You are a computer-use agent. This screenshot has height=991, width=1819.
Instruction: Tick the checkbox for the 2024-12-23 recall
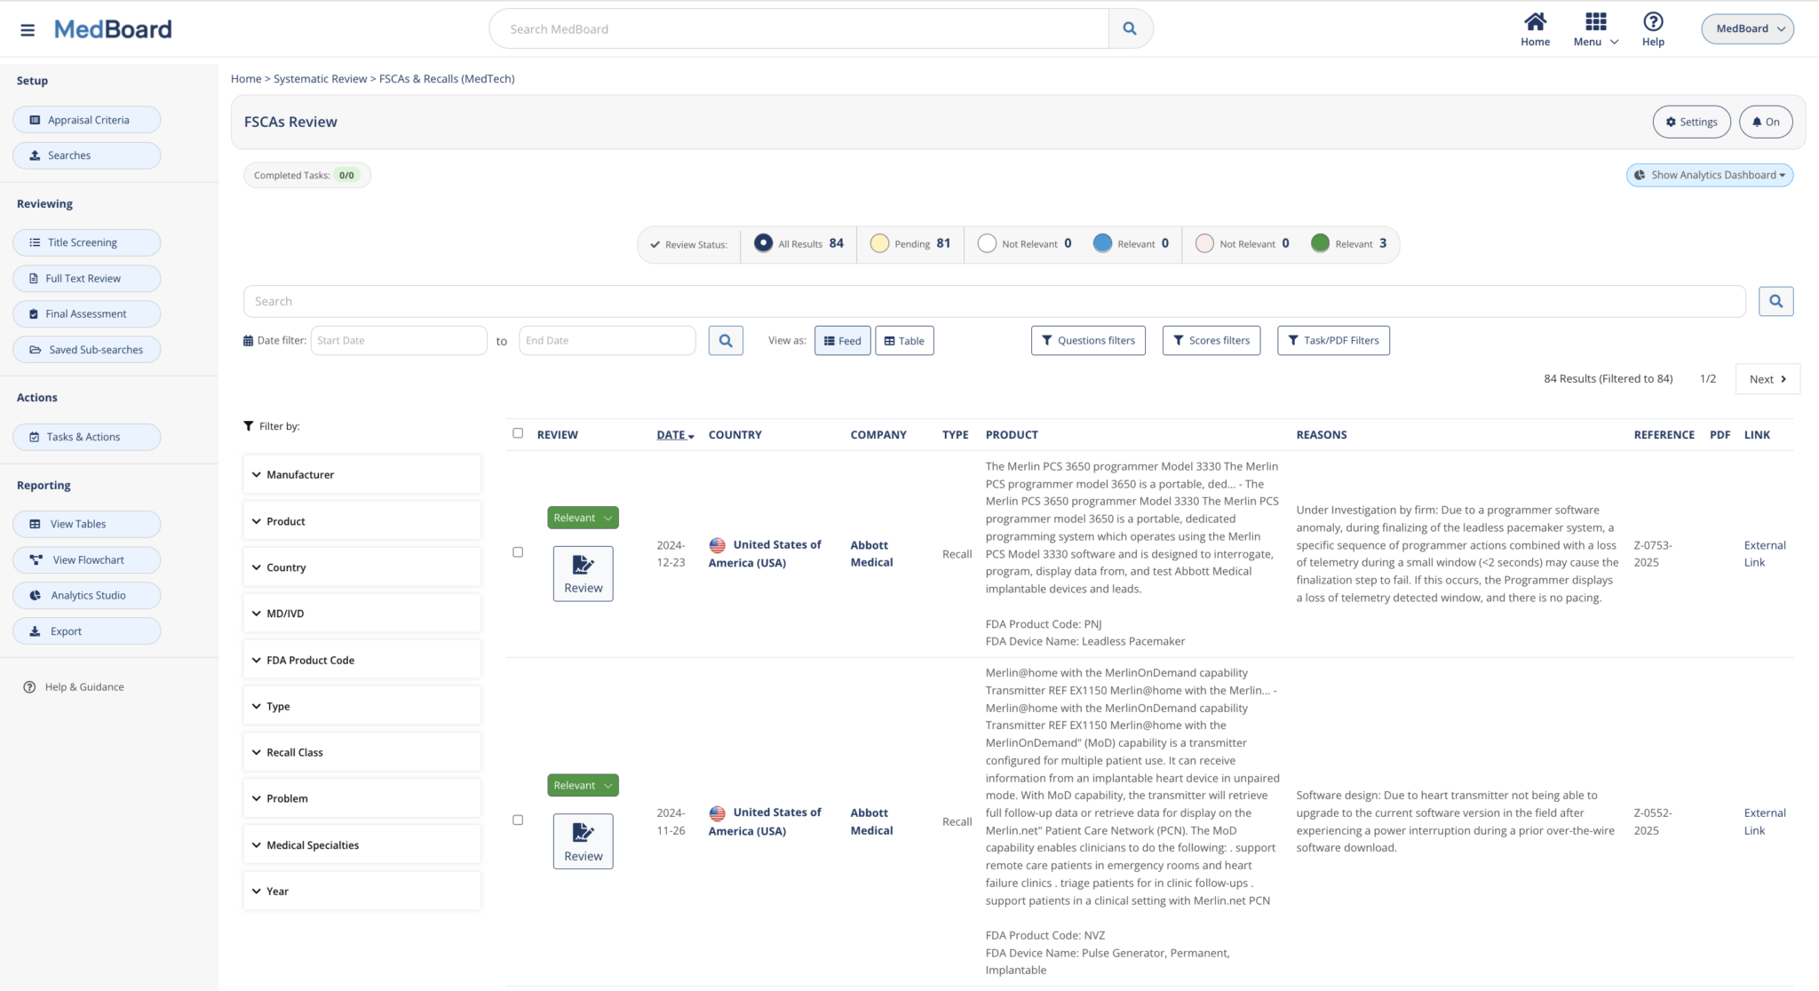[x=518, y=551]
